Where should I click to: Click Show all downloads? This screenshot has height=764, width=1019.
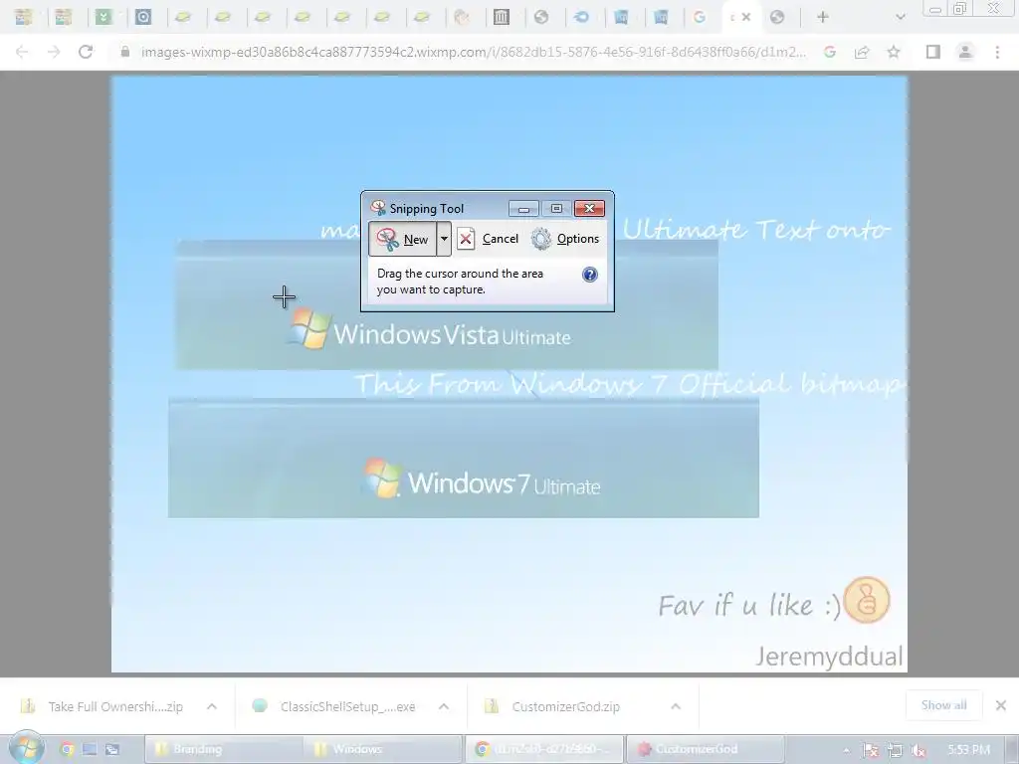pyautogui.click(x=943, y=705)
